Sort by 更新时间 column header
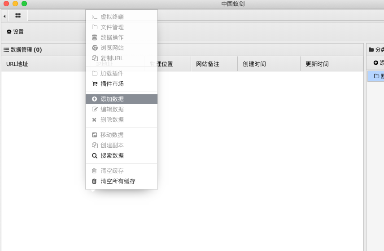The width and height of the screenshot is (384, 251). [x=332, y=64]
